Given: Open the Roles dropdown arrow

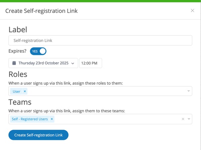Looking at the screenshot, I should [x=189, y=91].
